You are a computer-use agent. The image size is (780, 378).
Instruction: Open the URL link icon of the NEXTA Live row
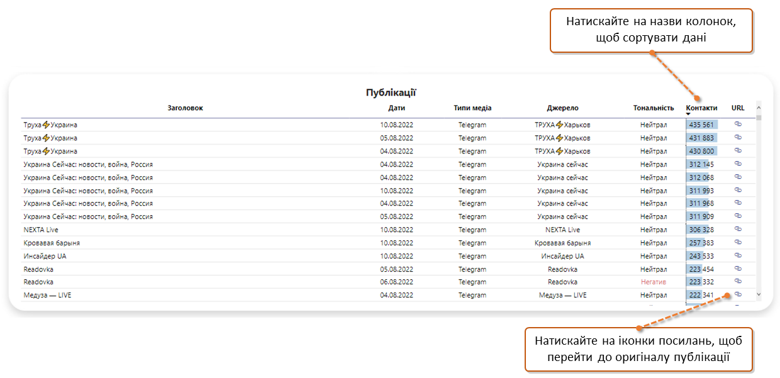[x=738, y=230]
